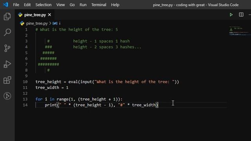Open the Help menu
This screenshot has height=141, width=251.
pos(115,5)
